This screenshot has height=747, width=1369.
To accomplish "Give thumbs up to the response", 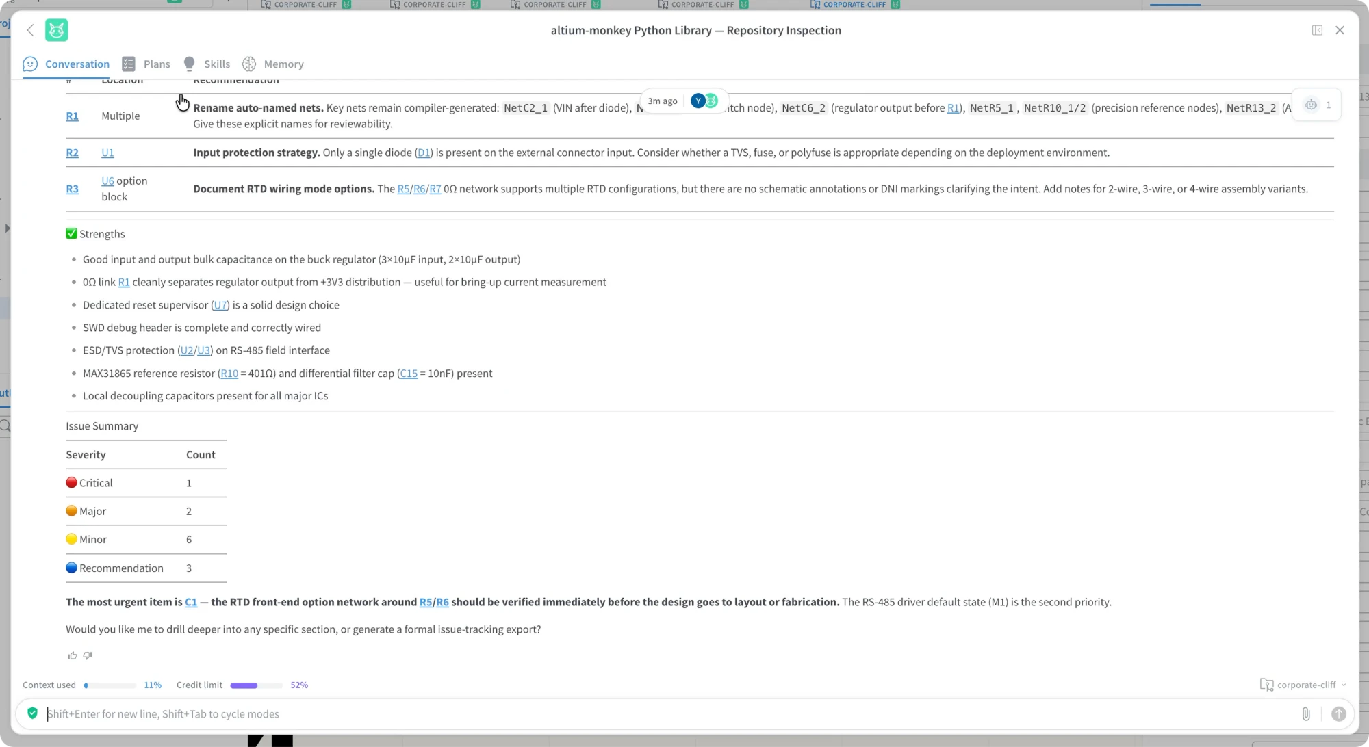I will point(72,655).
